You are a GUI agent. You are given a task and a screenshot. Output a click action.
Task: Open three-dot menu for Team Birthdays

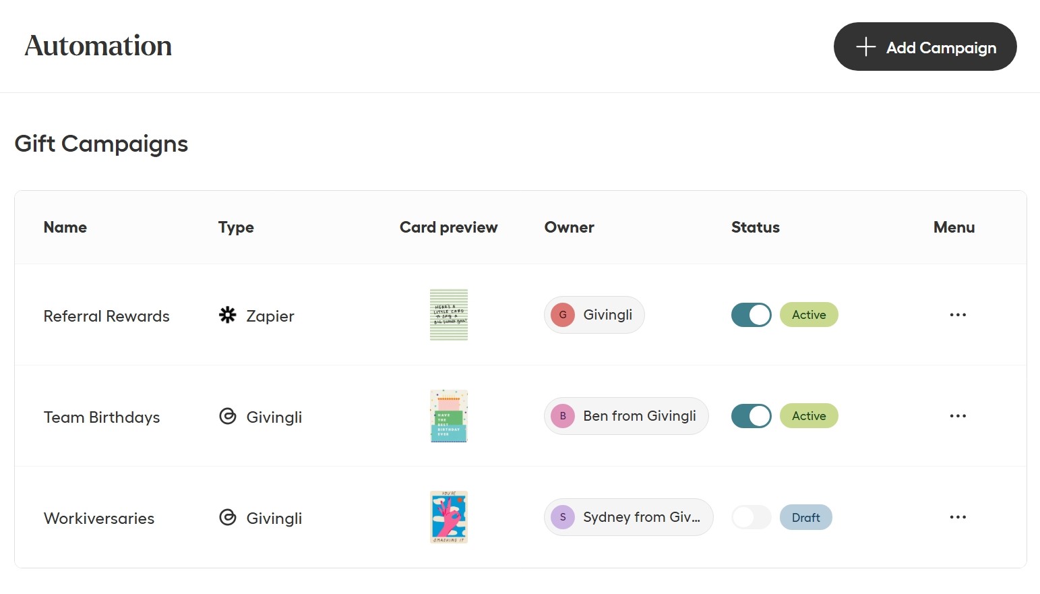tap(958, 416)
